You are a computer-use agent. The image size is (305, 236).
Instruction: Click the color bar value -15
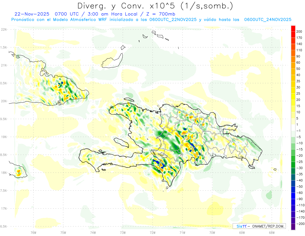300,149
